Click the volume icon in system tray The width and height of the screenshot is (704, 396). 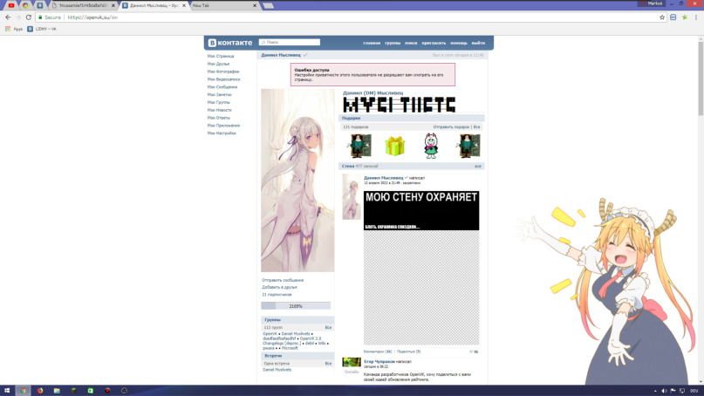tap(664, 391)
